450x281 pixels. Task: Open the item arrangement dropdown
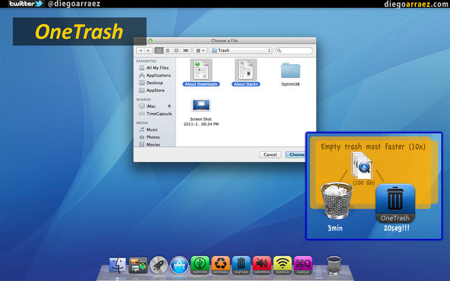[x=200, y=51]
